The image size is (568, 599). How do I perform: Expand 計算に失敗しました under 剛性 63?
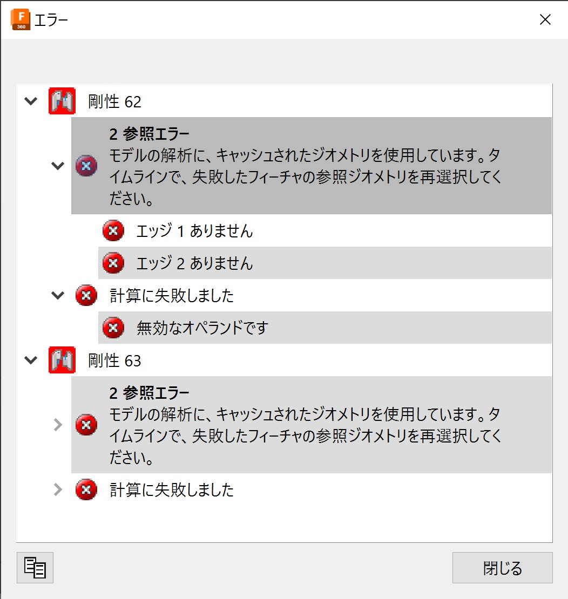tap(58, 490)
